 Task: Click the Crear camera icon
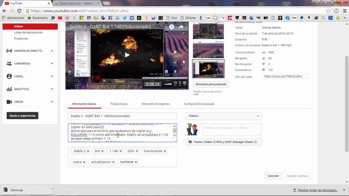9,102
